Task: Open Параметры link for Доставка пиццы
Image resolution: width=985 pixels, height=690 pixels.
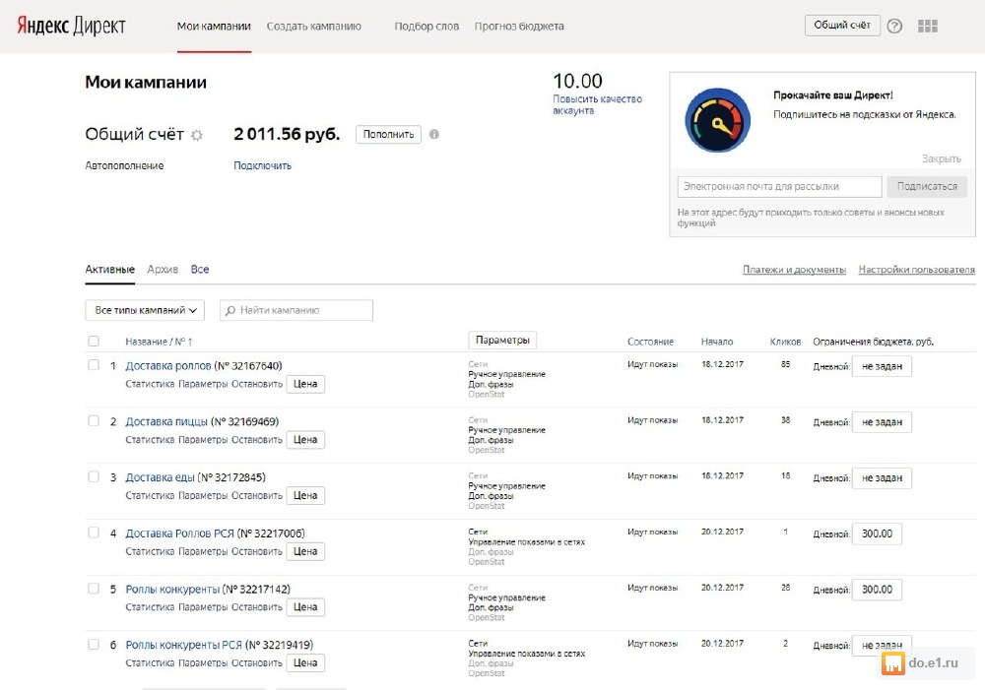Action: tap(203, 439)
